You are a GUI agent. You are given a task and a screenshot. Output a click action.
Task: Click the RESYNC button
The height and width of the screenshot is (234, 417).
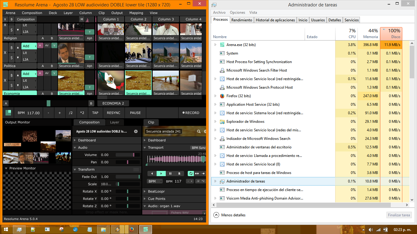pyautogui.click(x=114, y=113)
